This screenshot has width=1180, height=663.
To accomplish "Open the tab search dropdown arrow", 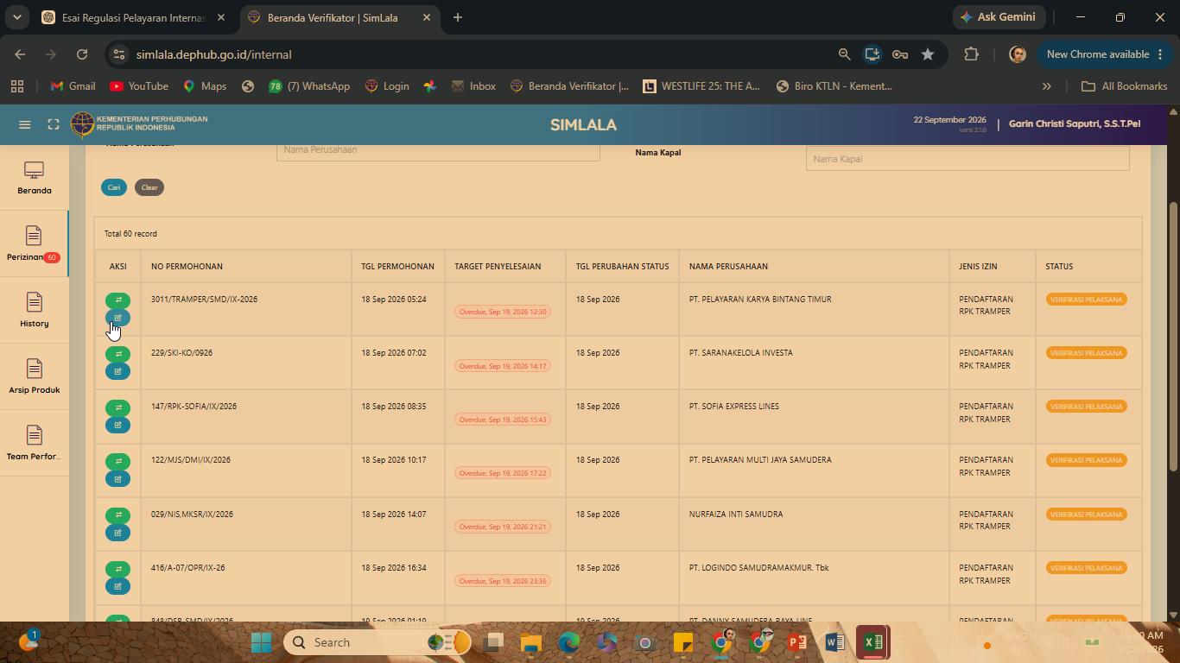I will [x=17, y=17].
